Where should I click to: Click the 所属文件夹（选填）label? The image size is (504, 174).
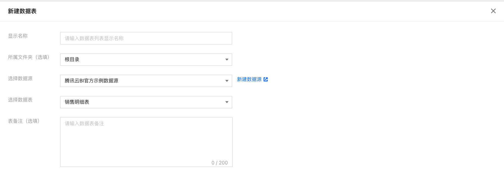(x=29, y=57)
